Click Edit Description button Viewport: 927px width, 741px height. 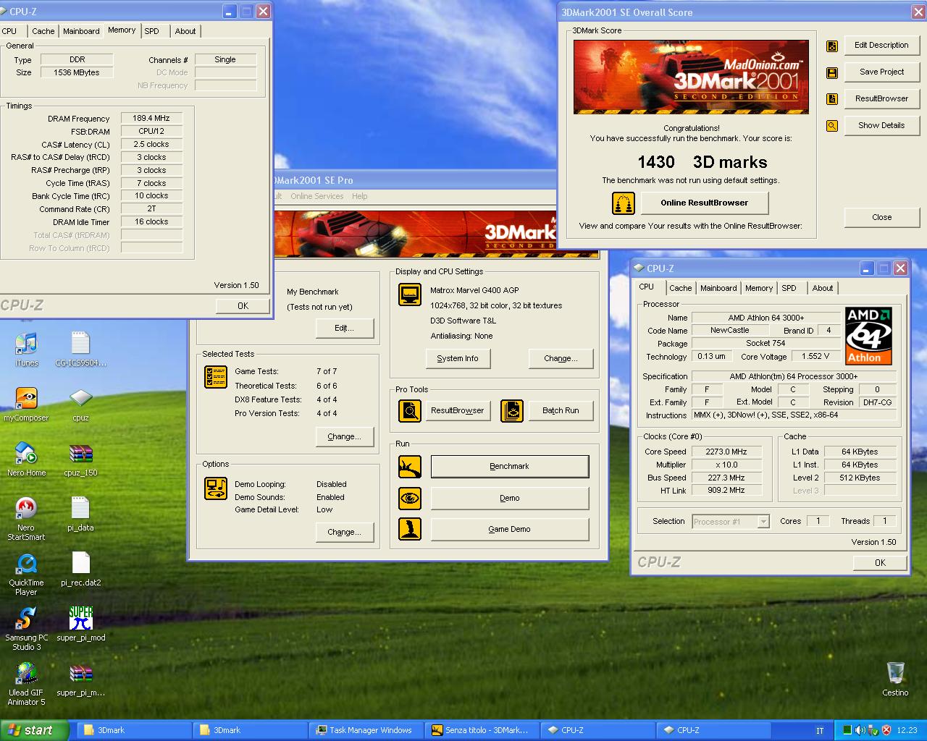pyautogui.click(x=881, y=45)
